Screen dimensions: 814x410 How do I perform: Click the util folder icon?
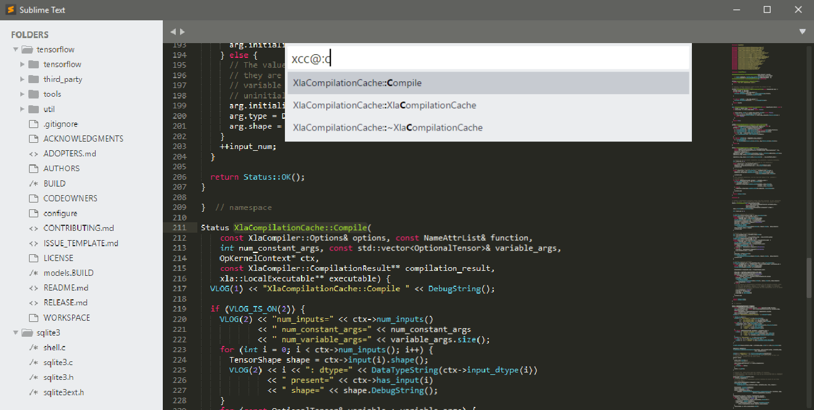click(34, 109)
